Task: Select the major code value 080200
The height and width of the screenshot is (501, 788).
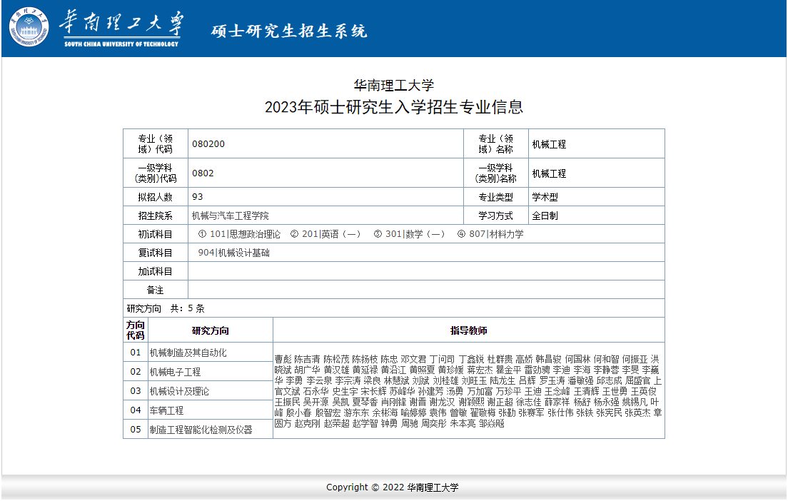Action: point(208,144)
